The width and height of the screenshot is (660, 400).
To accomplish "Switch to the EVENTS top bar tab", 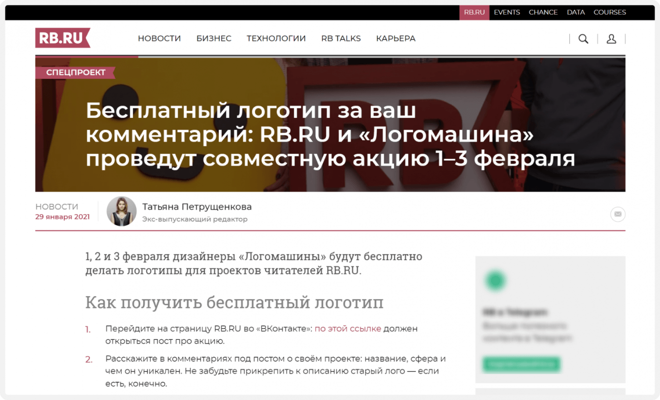I will tap(507, 12).
